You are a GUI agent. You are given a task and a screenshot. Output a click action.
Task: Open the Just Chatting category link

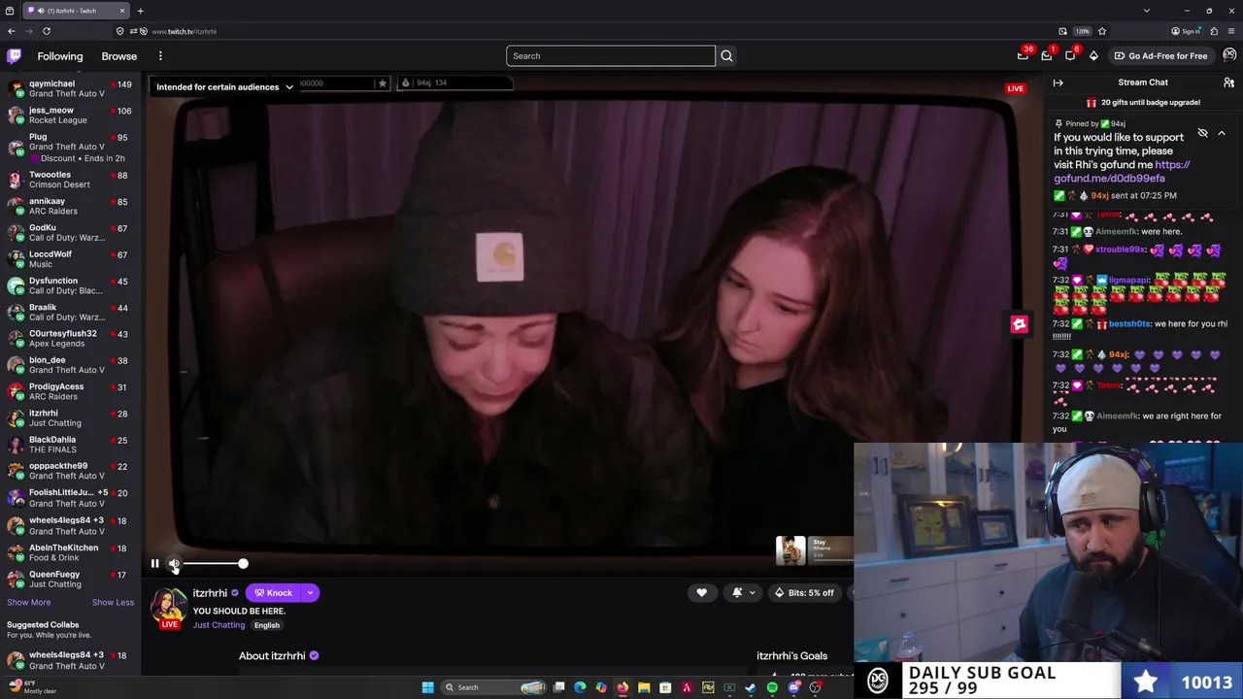tap(218, 625)
